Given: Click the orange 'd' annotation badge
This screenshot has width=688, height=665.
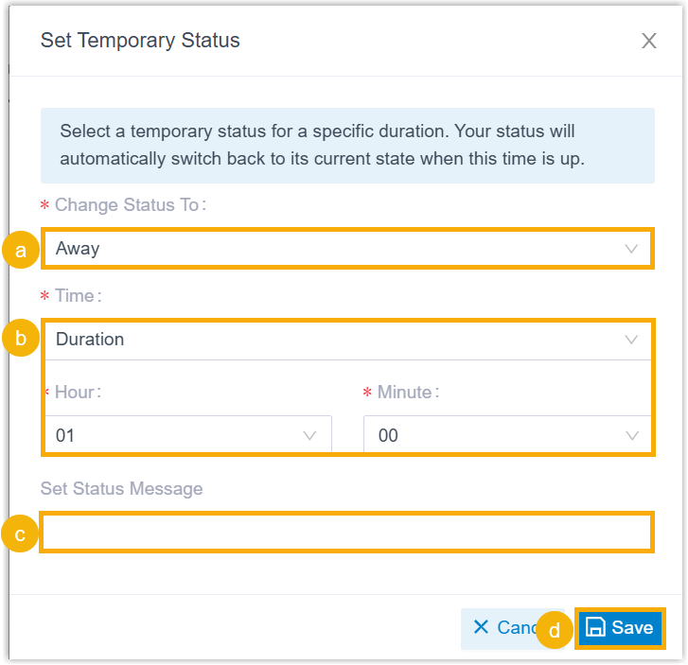Looking at the screenshot, I should (555, 629).
